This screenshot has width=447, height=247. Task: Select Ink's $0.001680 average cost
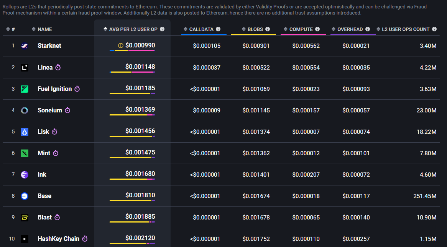point(140,174)
